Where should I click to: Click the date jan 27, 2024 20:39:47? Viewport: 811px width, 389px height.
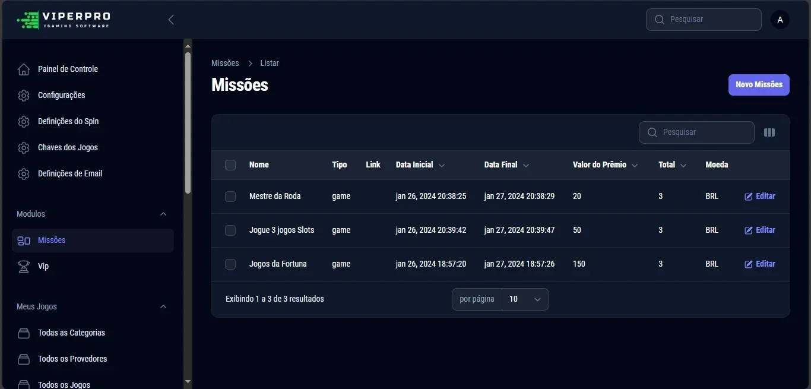519,230
